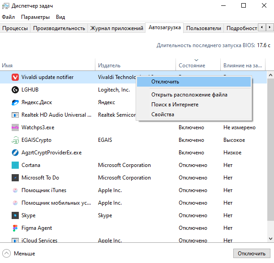Click the Отключить button at the bottom

(252, 254)
